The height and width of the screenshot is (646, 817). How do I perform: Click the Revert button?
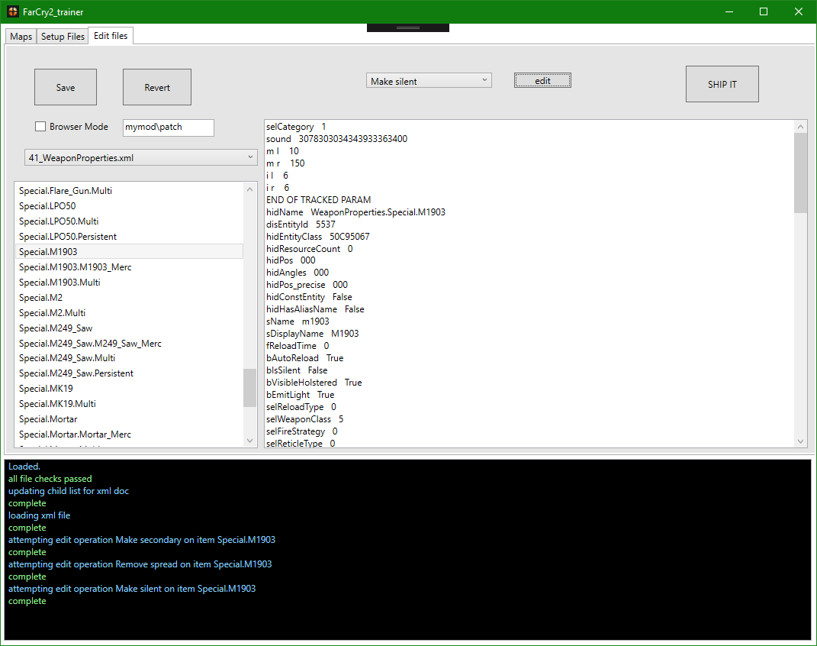tap(157, 87)
